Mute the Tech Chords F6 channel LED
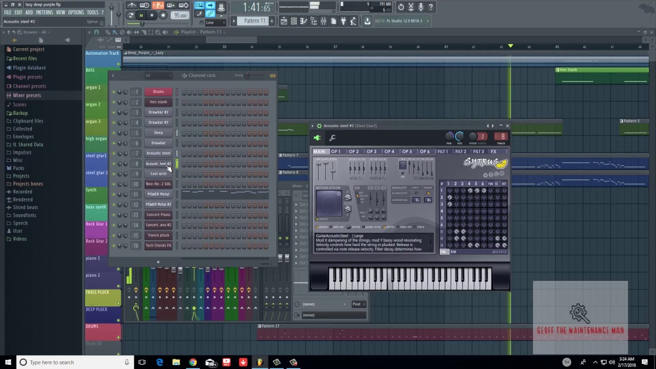Viewport: 656px width, 369px height. pos(114,245)
